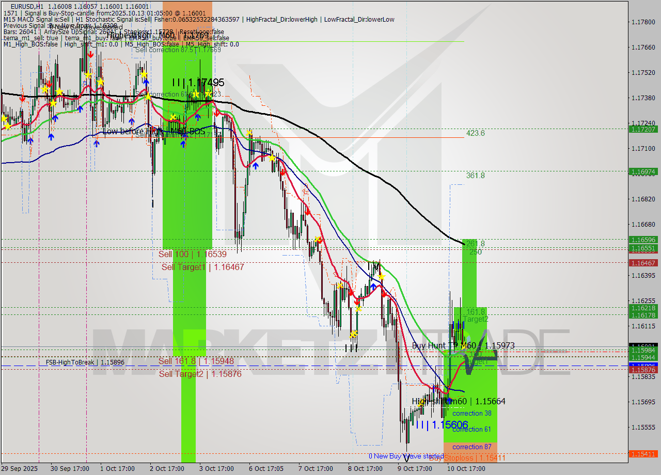The height and width of the screenshot is (475, 661).
Task: Click the red down arrow near the 6 Oct 17:05 drop
Action: coord(282,171)
